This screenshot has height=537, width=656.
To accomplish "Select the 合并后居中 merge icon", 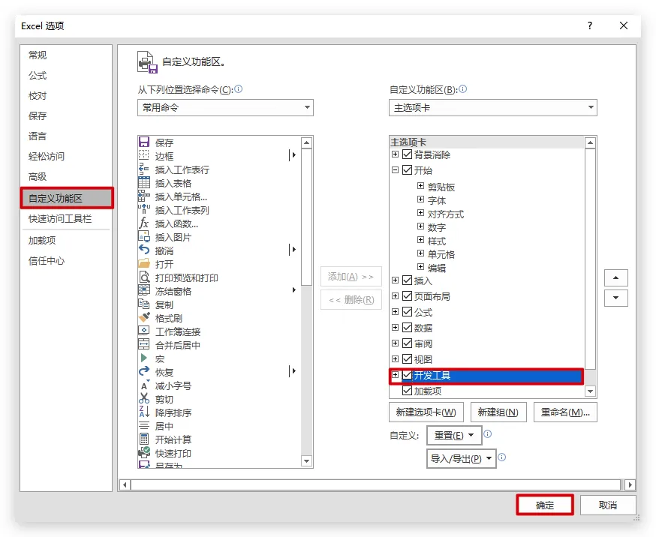I will pos(144,344).
